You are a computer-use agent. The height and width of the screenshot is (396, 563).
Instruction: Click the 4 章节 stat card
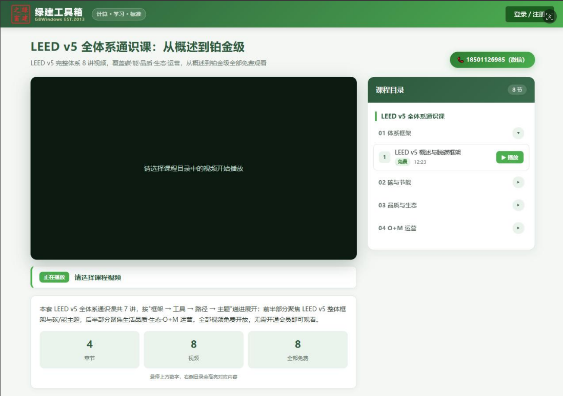point(89,350)
